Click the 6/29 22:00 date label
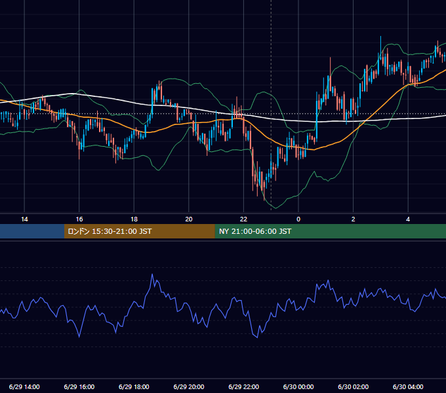Image resolution: width=446 pixels, height=393 pixels. (x=243, y=386)
